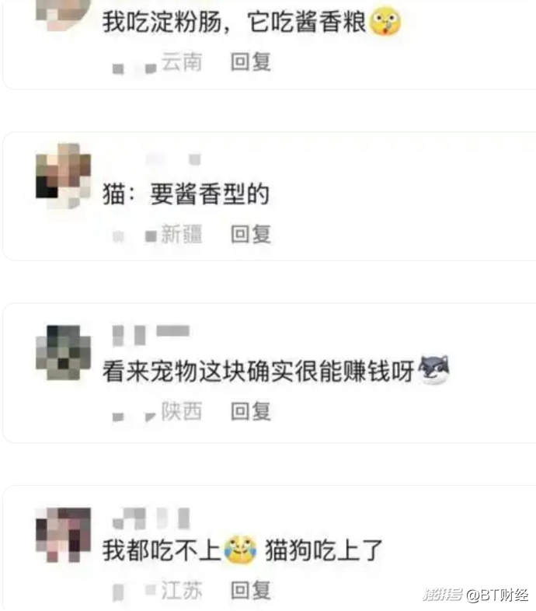Click the 江苏 location label
Screen dimensions: 536x611
coord(182,590)
